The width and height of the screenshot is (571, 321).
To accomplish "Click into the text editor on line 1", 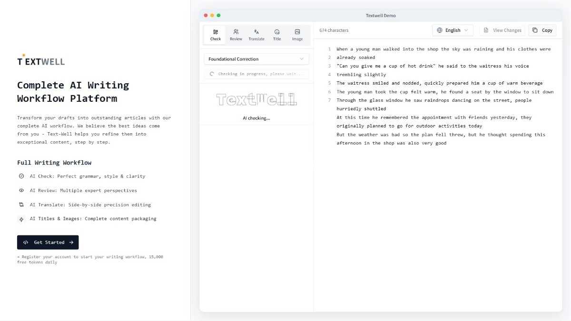I will [x=443, y=49].
